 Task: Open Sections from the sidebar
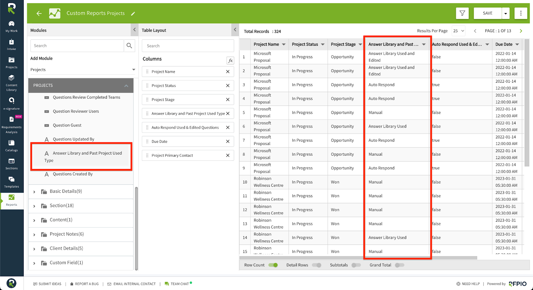(x=12, y=164)
